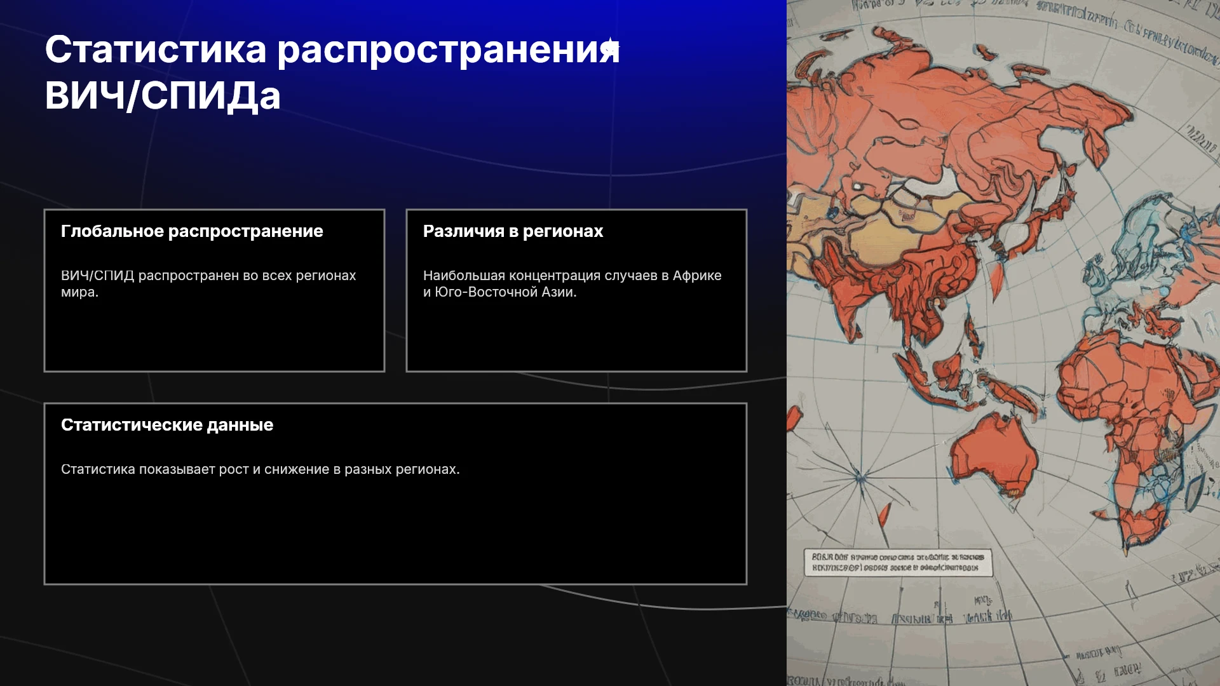The height and width of the screenshot is (686, 1220).
Task: Click the star sparkle beside the title
Action: pos(611,47)
